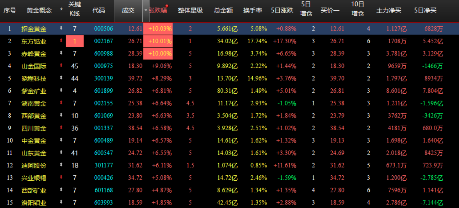Click the 主力净买 column header
This screenshot has width=459, height=208.
389,11
